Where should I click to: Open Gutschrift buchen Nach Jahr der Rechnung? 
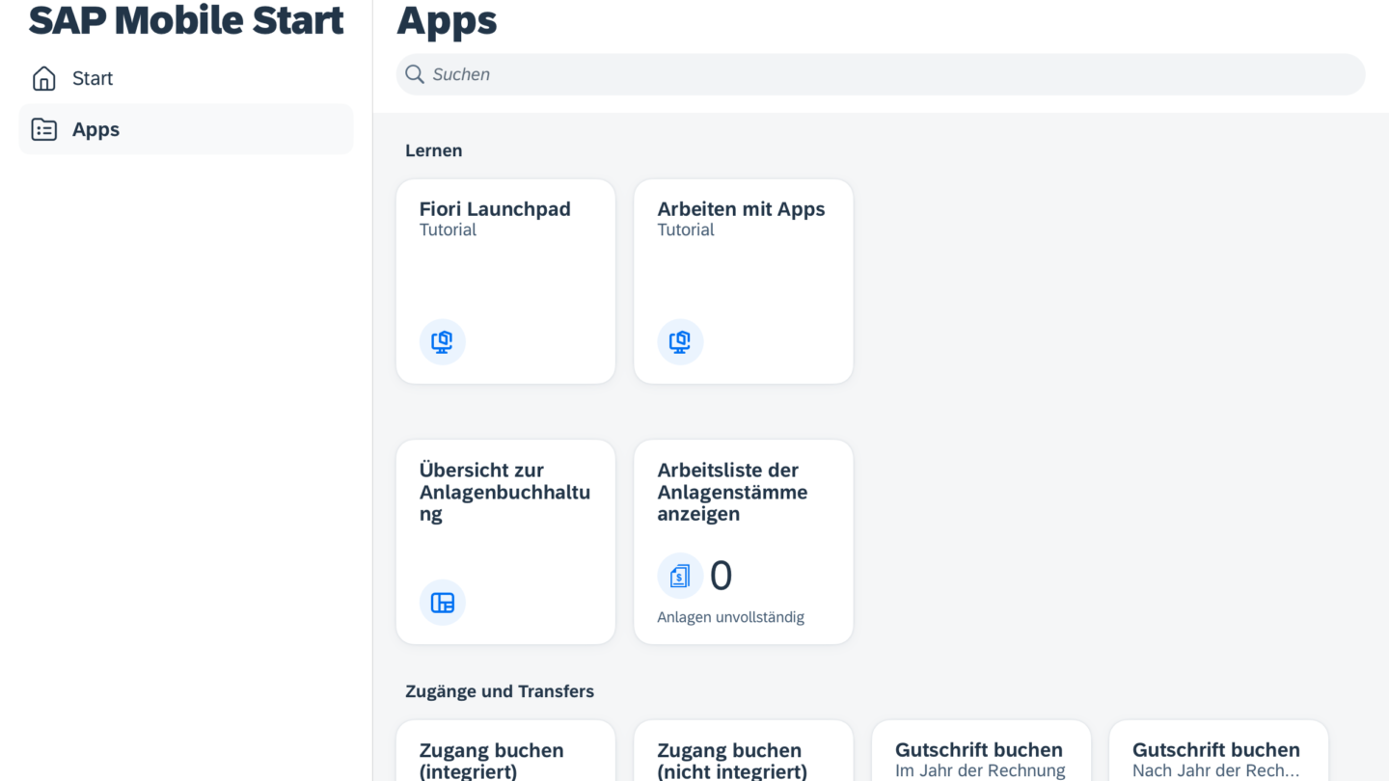coord(1217,757)
